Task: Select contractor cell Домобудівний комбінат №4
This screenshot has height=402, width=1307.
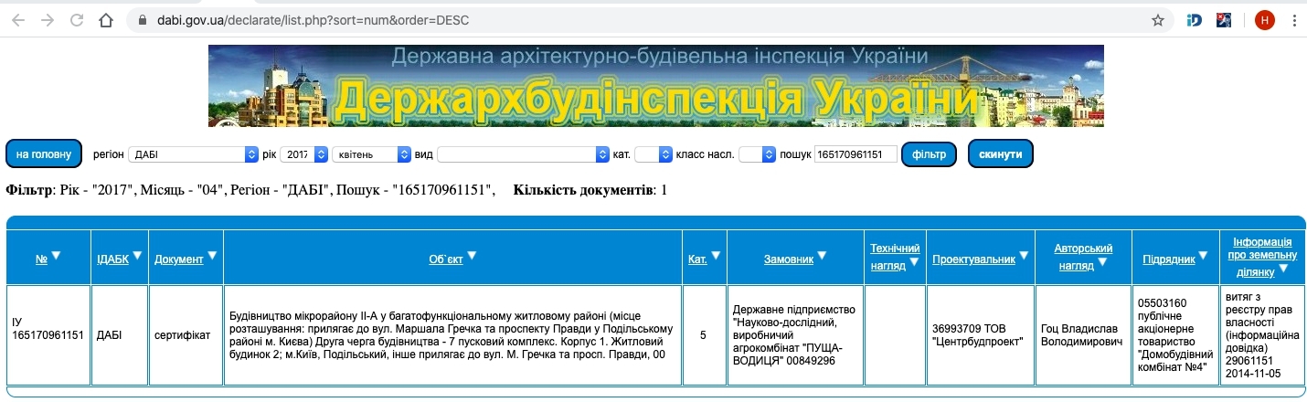Action: 1175,335
